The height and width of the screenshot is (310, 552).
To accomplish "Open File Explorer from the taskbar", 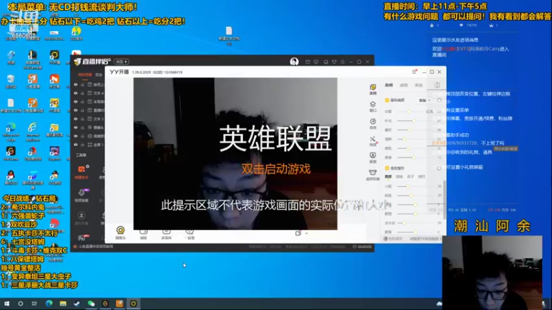I will (x=63, y=304).
